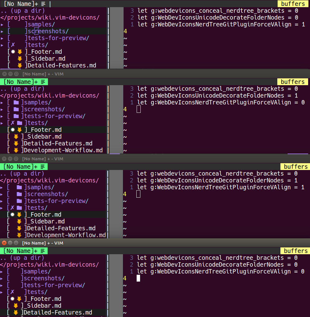Screen dimensions: 310x317
Task: Click the folder icon on tests/ in second view
Action: pos(20,123)
